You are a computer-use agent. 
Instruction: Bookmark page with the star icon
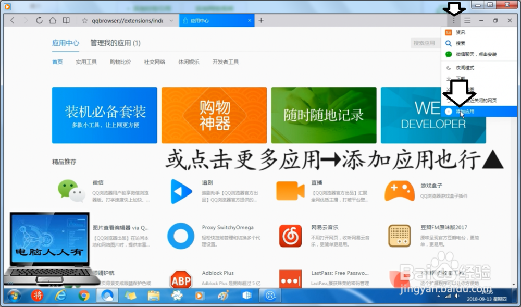(85, 21)
